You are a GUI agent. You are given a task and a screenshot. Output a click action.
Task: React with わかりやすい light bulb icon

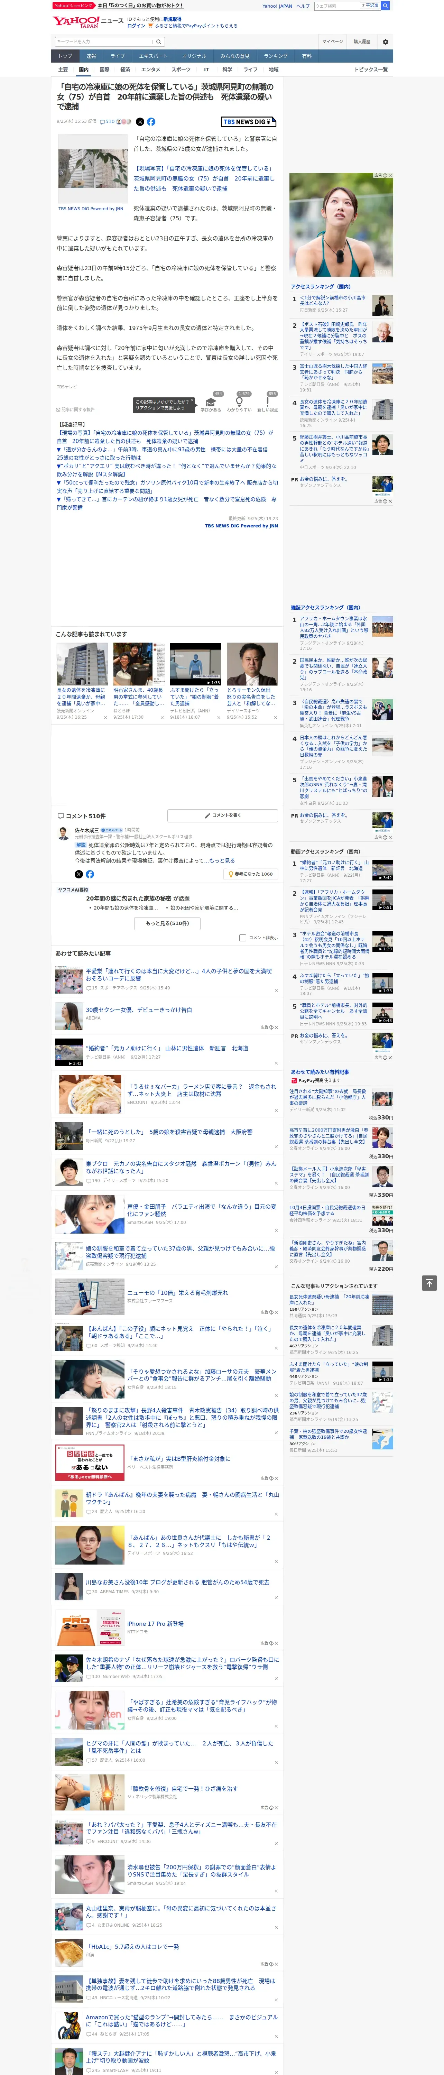(x=239, y=401)
